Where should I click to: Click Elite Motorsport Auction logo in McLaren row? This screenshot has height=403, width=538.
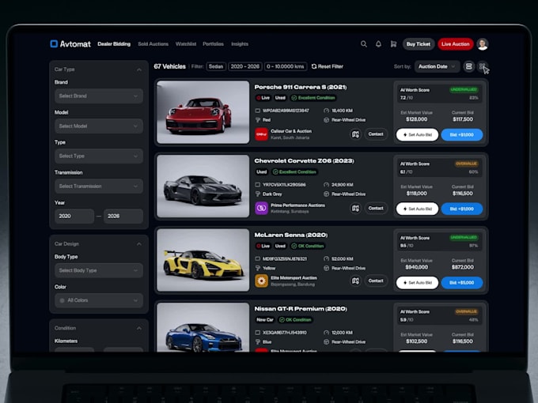[261, 281]
